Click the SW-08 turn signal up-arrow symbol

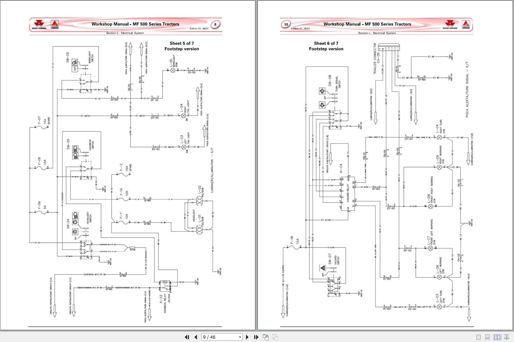point(322,91)
